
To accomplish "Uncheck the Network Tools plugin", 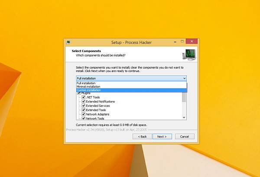I will 83,118.
